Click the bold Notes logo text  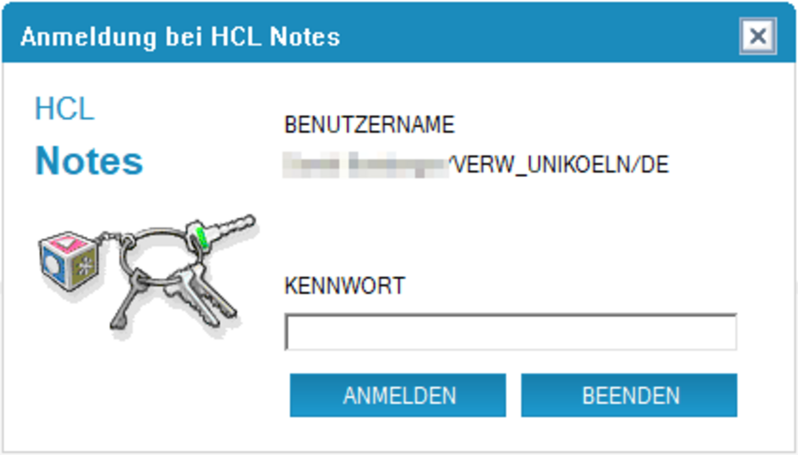89,161
